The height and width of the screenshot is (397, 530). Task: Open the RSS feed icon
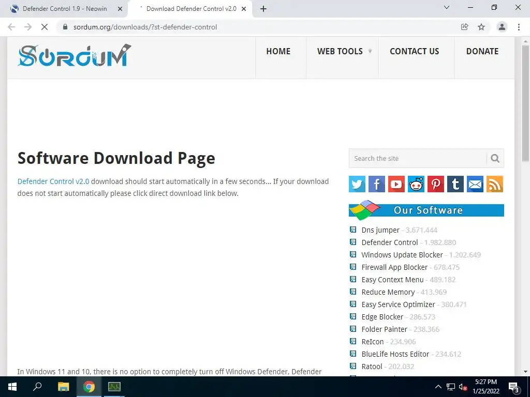click(x=495, y=184)
